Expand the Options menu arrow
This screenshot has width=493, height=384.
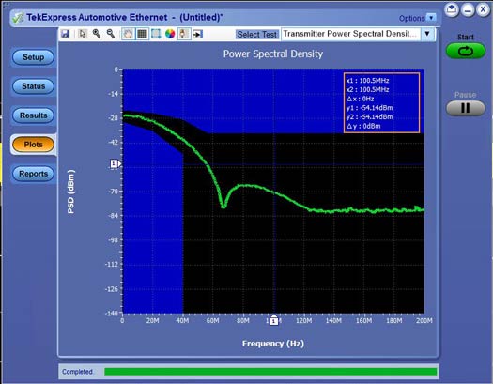(x=431, y=18)
